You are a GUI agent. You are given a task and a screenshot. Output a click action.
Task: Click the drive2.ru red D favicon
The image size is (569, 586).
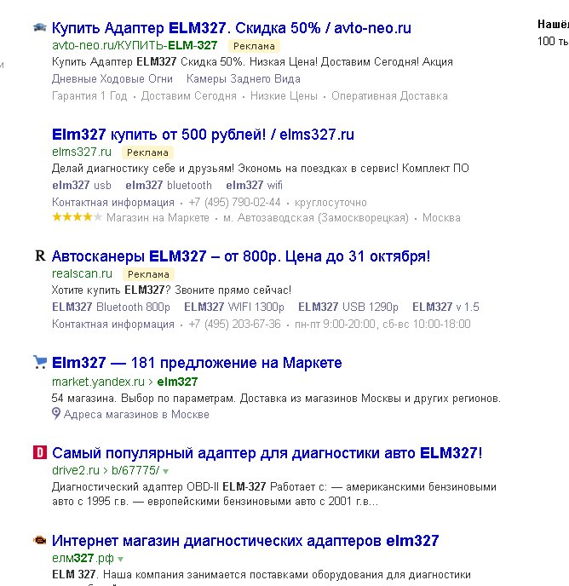tap(40, 452)
